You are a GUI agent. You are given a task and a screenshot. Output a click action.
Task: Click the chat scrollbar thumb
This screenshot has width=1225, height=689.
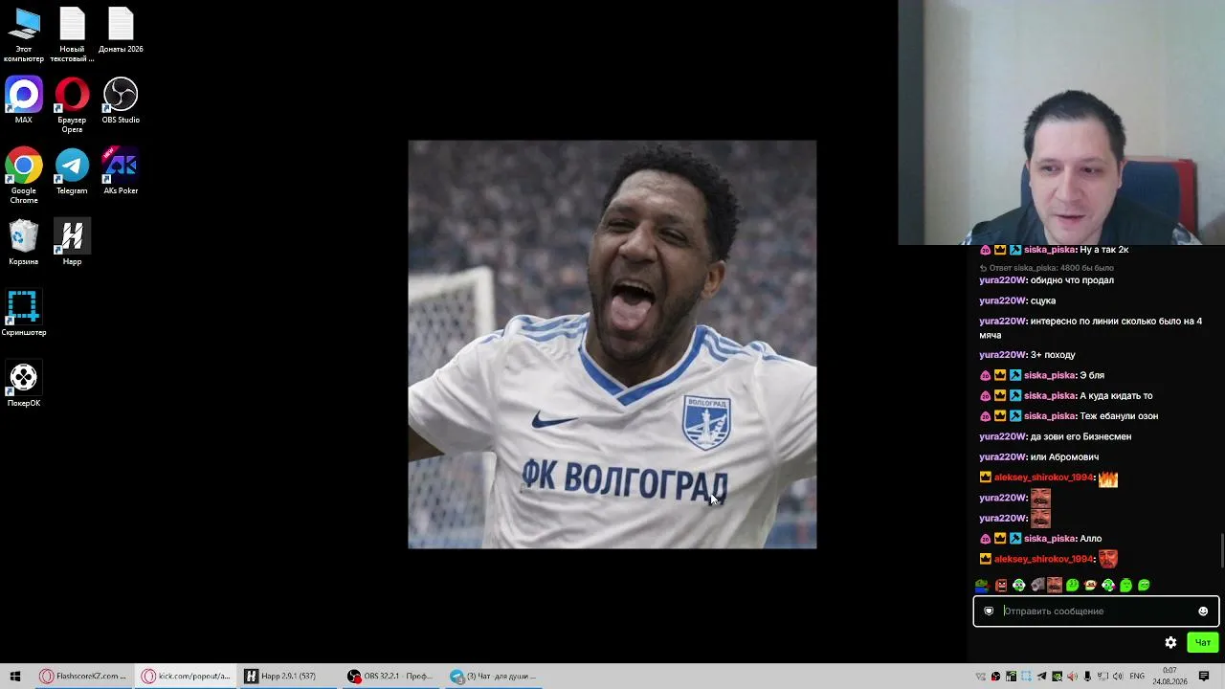pyautogui.click(x=1222, y=550)
